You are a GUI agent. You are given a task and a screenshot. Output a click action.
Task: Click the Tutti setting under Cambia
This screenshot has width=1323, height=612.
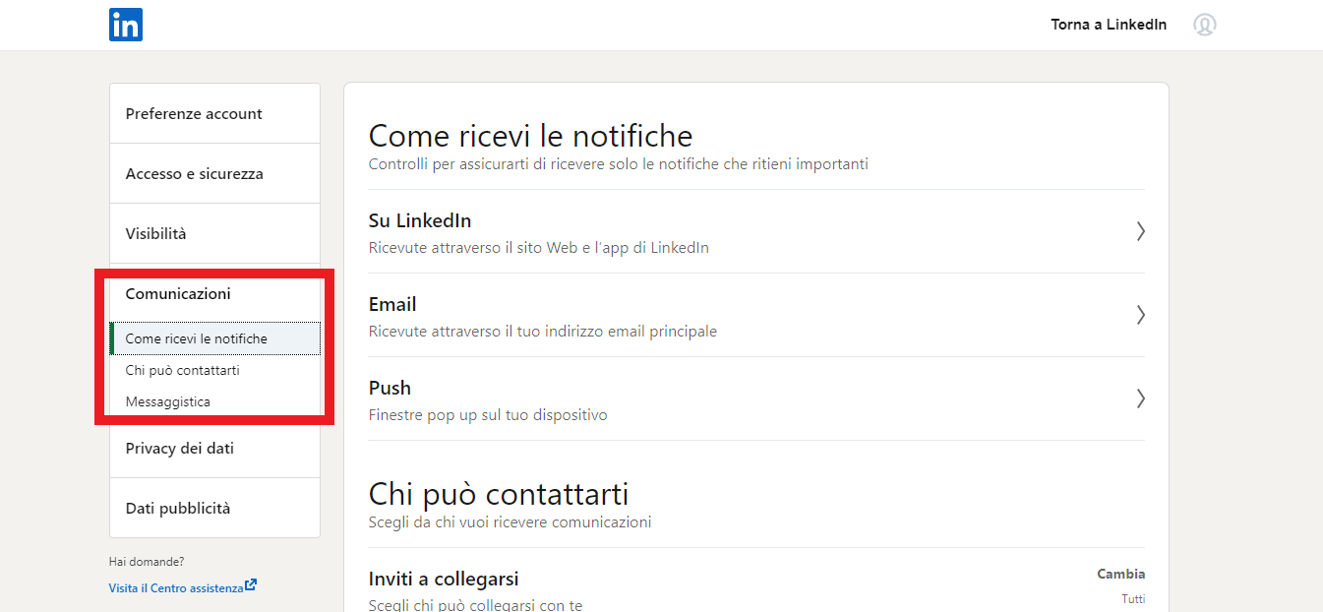click(x=1133, y=598)
